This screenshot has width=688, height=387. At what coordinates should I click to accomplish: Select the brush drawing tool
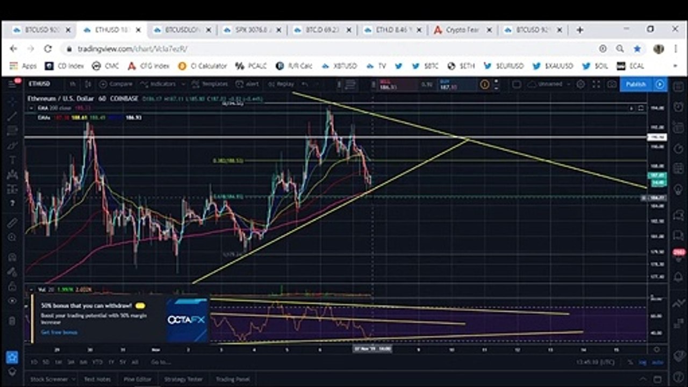(x=12, y=145)
